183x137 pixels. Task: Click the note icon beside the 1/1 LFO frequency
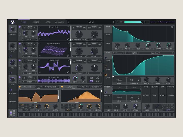[138, 80]
